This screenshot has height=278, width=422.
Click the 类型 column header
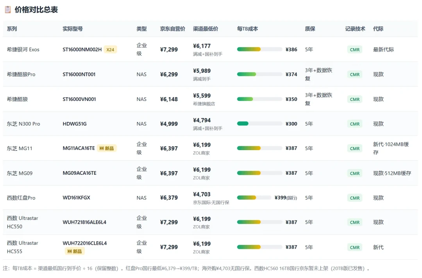coord(141,29)
